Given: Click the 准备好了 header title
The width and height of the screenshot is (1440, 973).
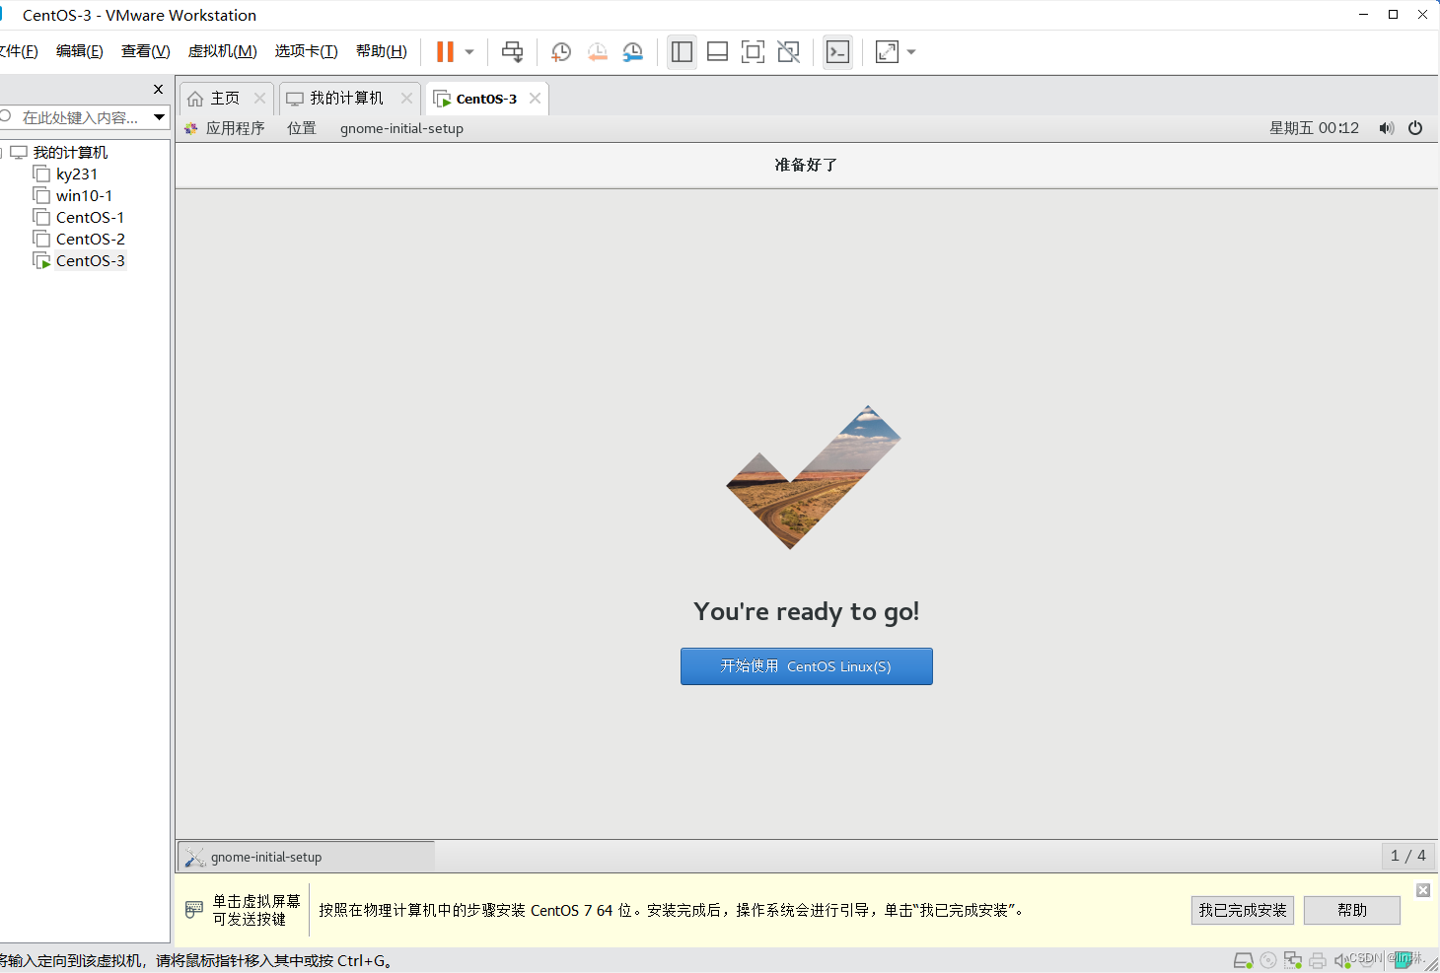Looking at the screenshot, I should pos(806,165).
